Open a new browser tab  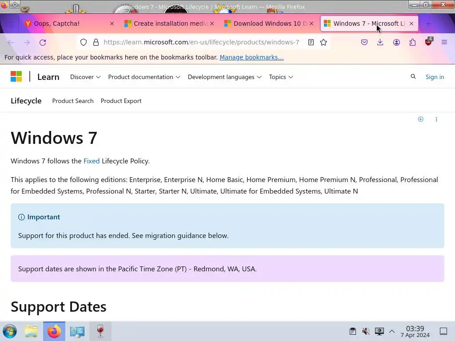(428, 24)
